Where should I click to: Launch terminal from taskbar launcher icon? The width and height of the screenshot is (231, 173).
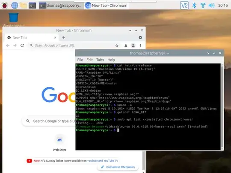pyautogui.click(x=32, y=6)
